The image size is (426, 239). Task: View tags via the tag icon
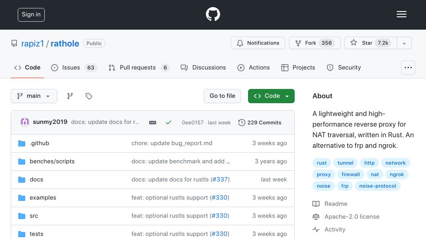coord(89,96)
